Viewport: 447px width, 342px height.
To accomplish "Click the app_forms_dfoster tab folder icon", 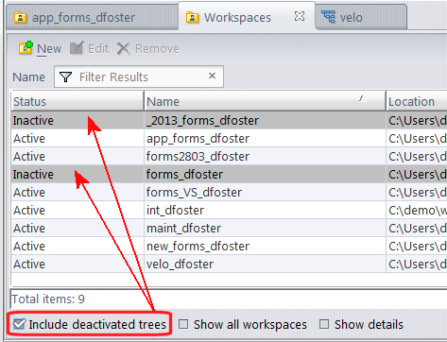I will tap(20, 17).
